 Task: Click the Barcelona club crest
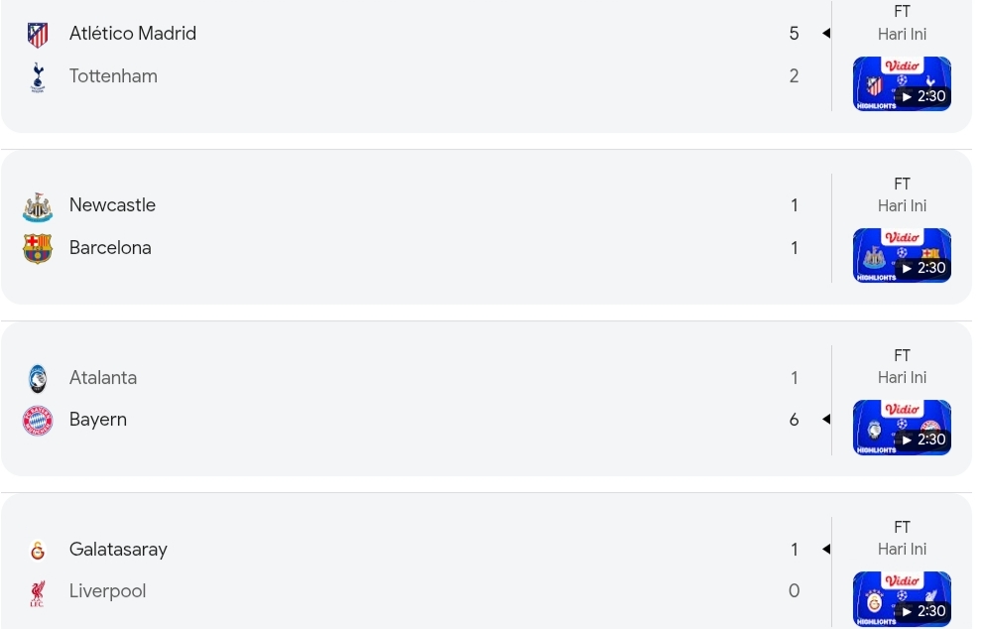click(x=38, y=248)
